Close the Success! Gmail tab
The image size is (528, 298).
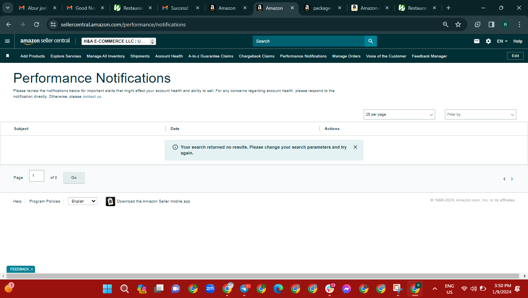tap(198, 8)
